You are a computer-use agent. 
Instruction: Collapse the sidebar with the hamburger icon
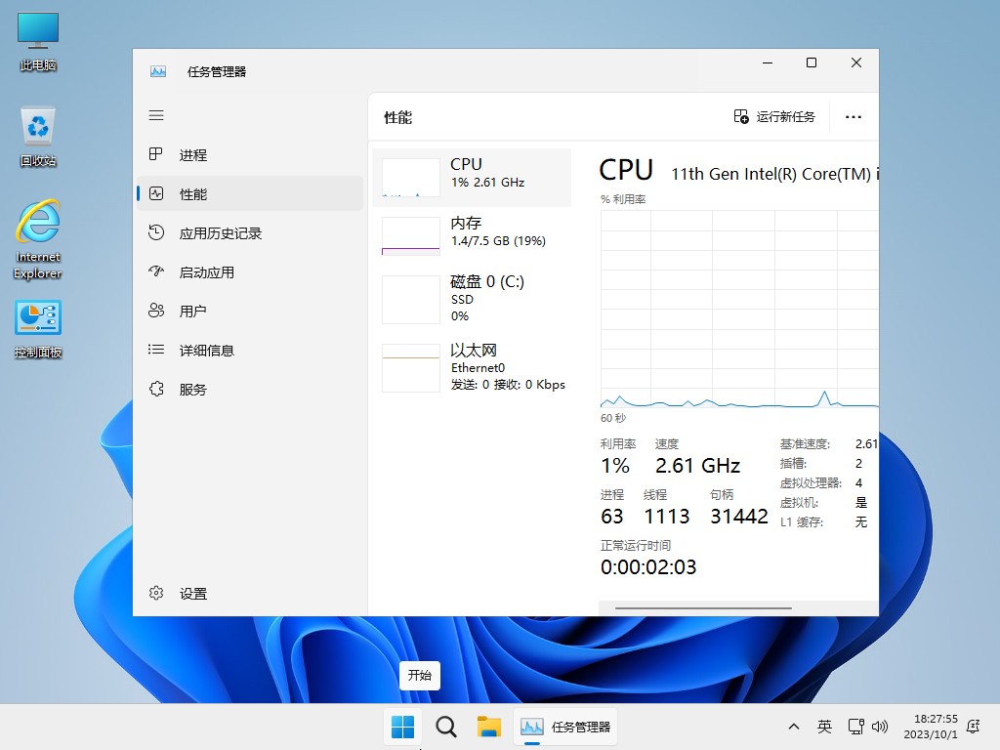pos(156,115)
